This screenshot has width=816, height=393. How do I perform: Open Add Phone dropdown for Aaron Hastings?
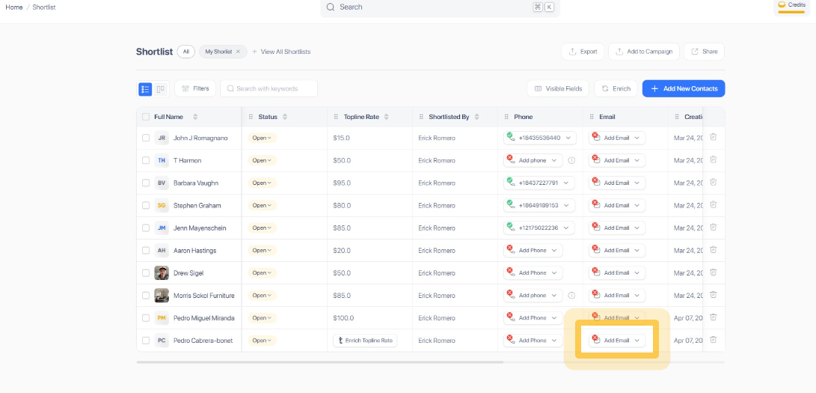click(x=533, y=250)
